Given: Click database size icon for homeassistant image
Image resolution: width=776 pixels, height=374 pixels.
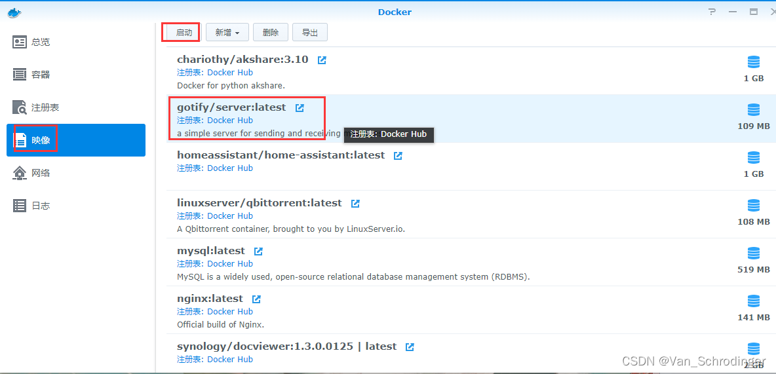Looking at the screenshot, I should (x=753, y=158).
